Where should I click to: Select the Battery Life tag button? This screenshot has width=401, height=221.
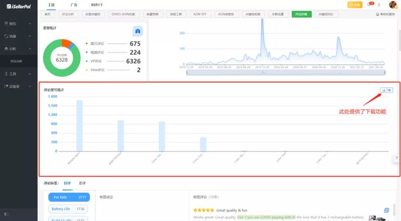pos(68,209)
